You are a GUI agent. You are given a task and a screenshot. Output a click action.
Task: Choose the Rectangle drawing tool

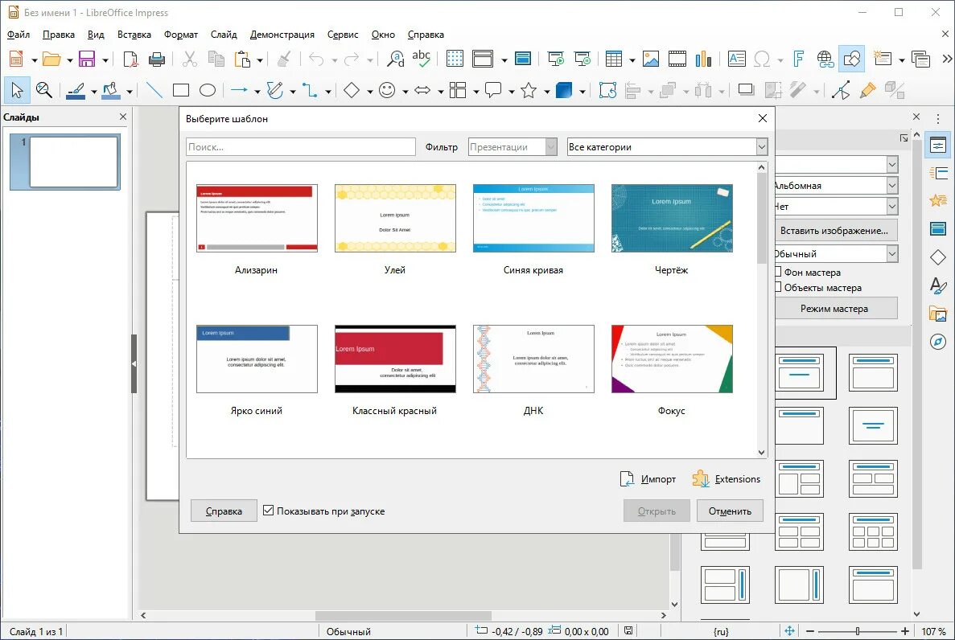pyautogui.click(x=181, y=90)
